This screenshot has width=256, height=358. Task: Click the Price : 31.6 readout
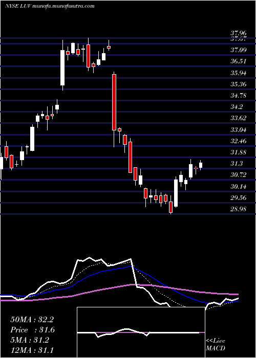click(33, 330)
